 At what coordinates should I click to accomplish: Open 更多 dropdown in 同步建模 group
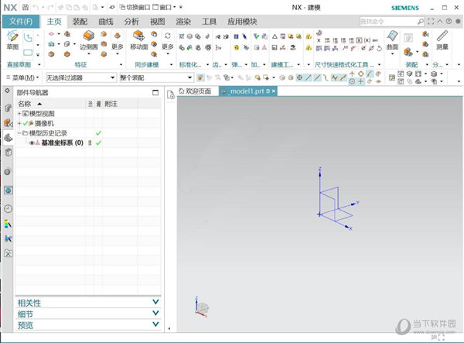click(x=168, y=49)
